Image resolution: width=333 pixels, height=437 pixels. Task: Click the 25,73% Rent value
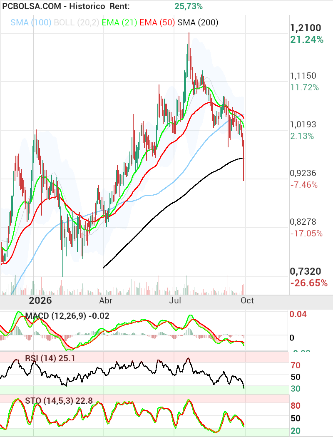click(x=189, y=6)
